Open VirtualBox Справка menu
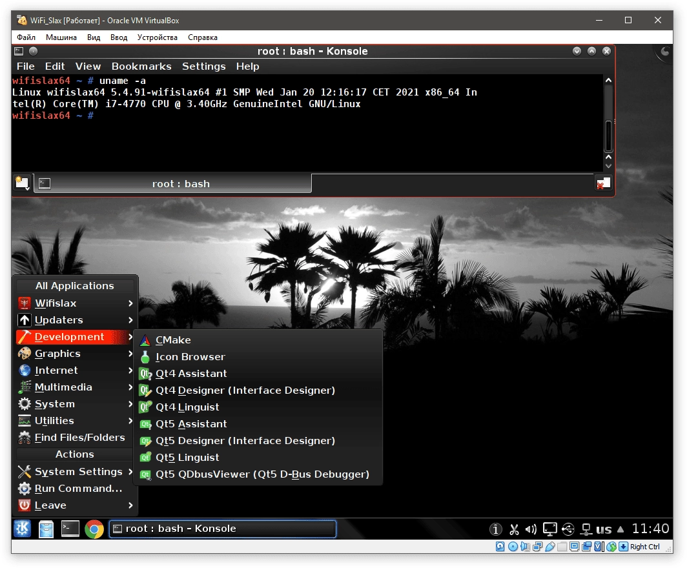Viewport: 687px width, 568px height. click(x=203, y=37)
